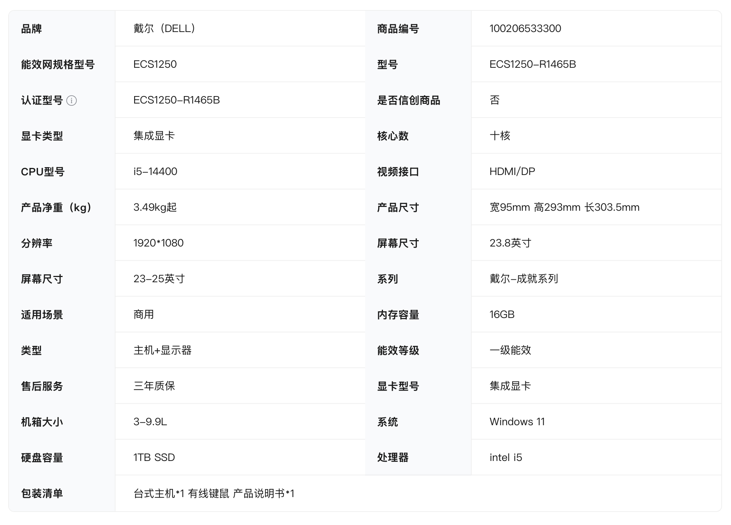The width and height of the screenshot is (731, 525).
Task: Click the 品牌 value 戴尔（DELL）
Action: pyautogui.click(x=164, y=28)
